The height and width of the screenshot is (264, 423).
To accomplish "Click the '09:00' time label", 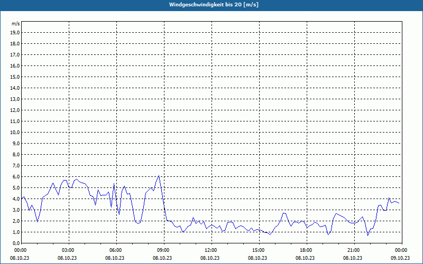I will [162, 250].
